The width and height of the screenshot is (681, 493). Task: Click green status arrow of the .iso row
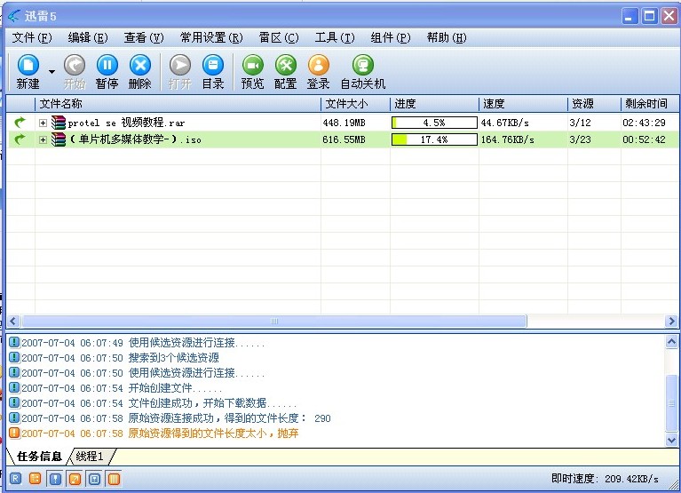point(20,139)
